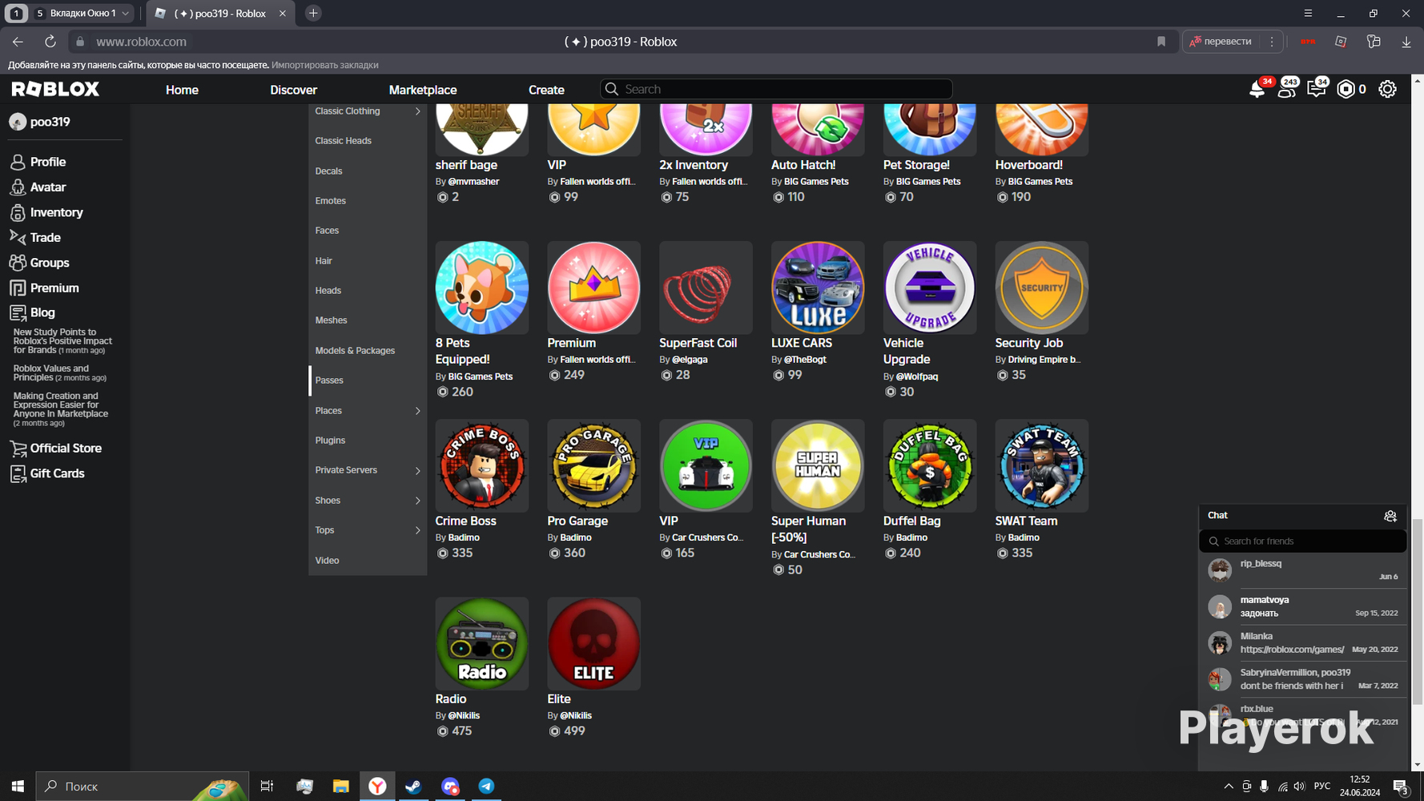Screen dimensions: 1424x801
Task: Open the Robux balance icon
Action: [1346, 90]
